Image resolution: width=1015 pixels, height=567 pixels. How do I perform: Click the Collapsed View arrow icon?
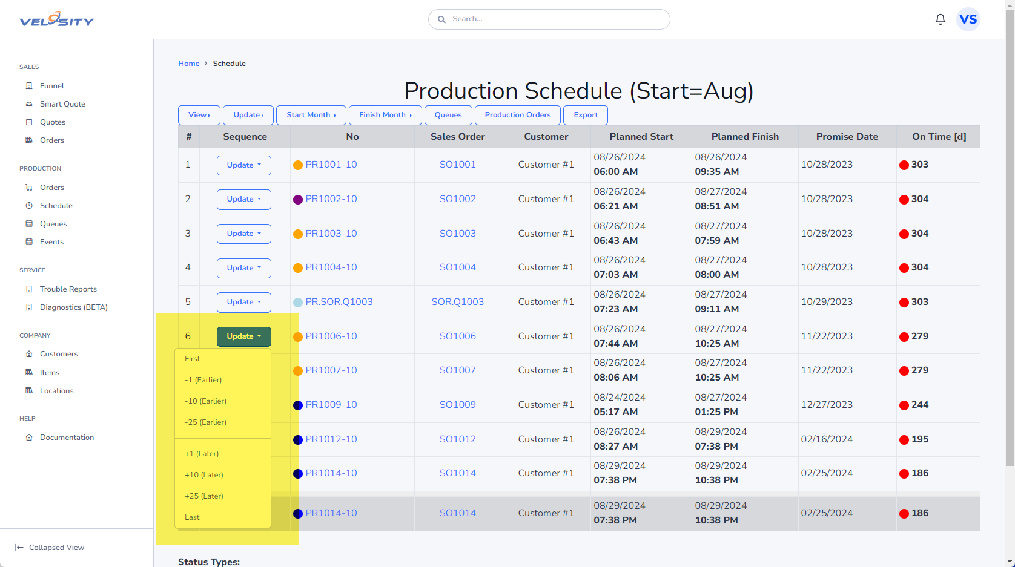(19, 548)
